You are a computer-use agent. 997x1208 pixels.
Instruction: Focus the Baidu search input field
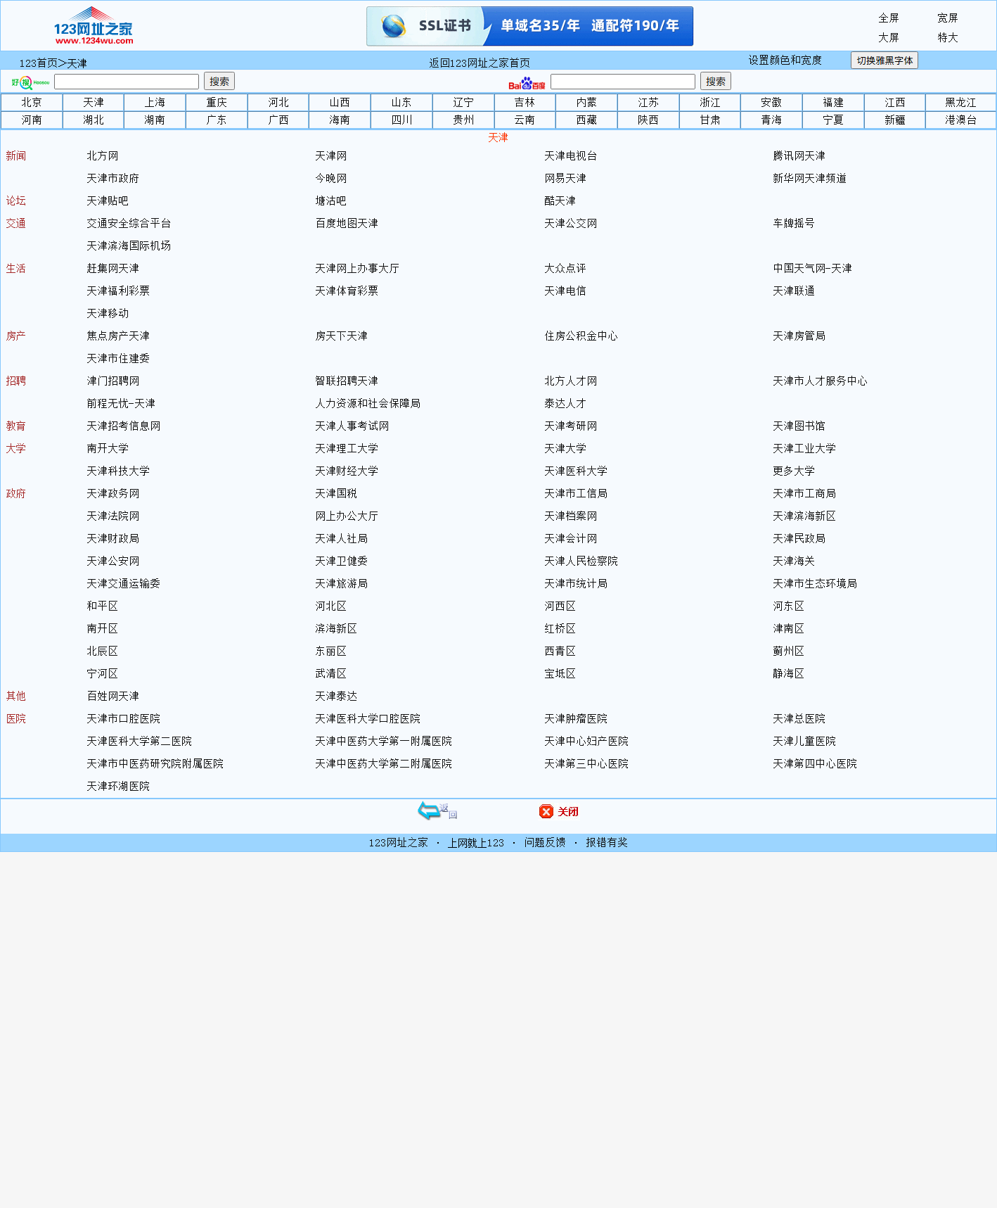pyautogui.click(x=622, y=82)
